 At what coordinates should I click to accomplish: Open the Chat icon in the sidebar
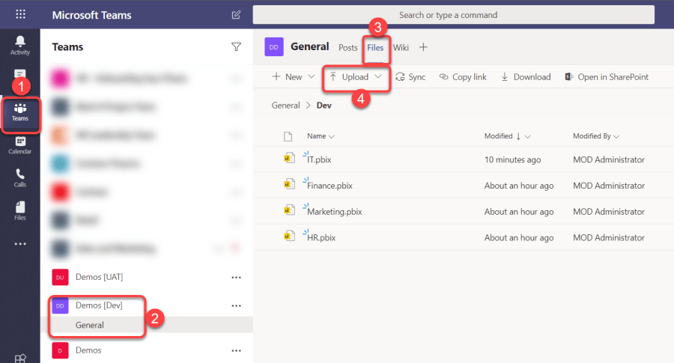[x=19, y=74]
